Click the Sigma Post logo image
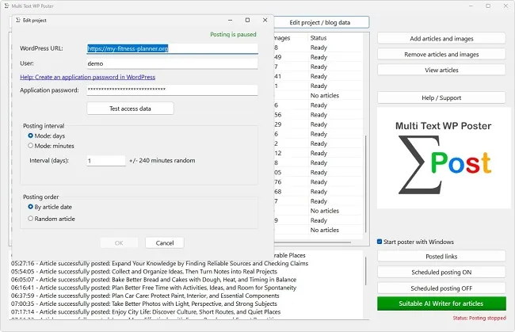Viewport: 515px width, 332px height. pyautogui.click(x=444, y=158)
